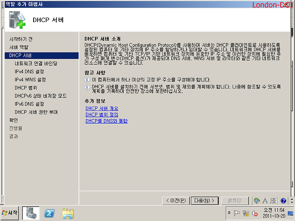Click the Korean IME globe-pencil icon

tap(257, 201)
